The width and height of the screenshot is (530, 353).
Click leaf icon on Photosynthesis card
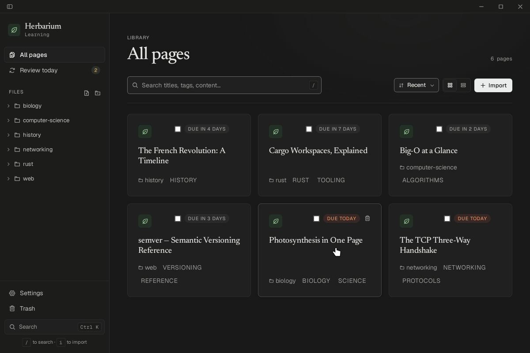[x=276, y=221]
